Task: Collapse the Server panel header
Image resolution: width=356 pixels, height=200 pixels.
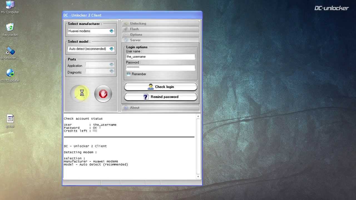Action: (x=160, y=40)
